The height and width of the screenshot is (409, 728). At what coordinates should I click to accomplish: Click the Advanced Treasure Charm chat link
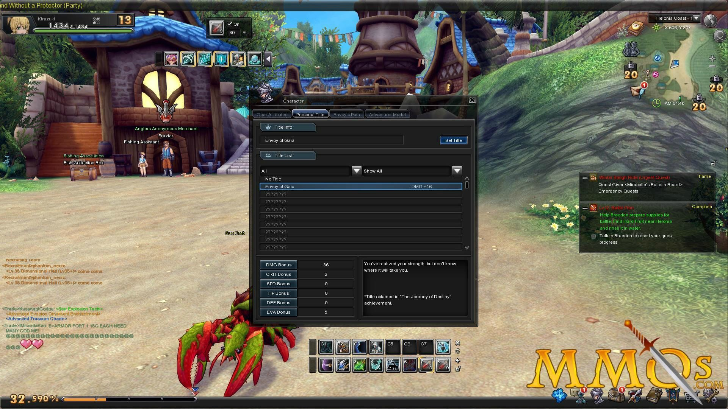[36, 319]
